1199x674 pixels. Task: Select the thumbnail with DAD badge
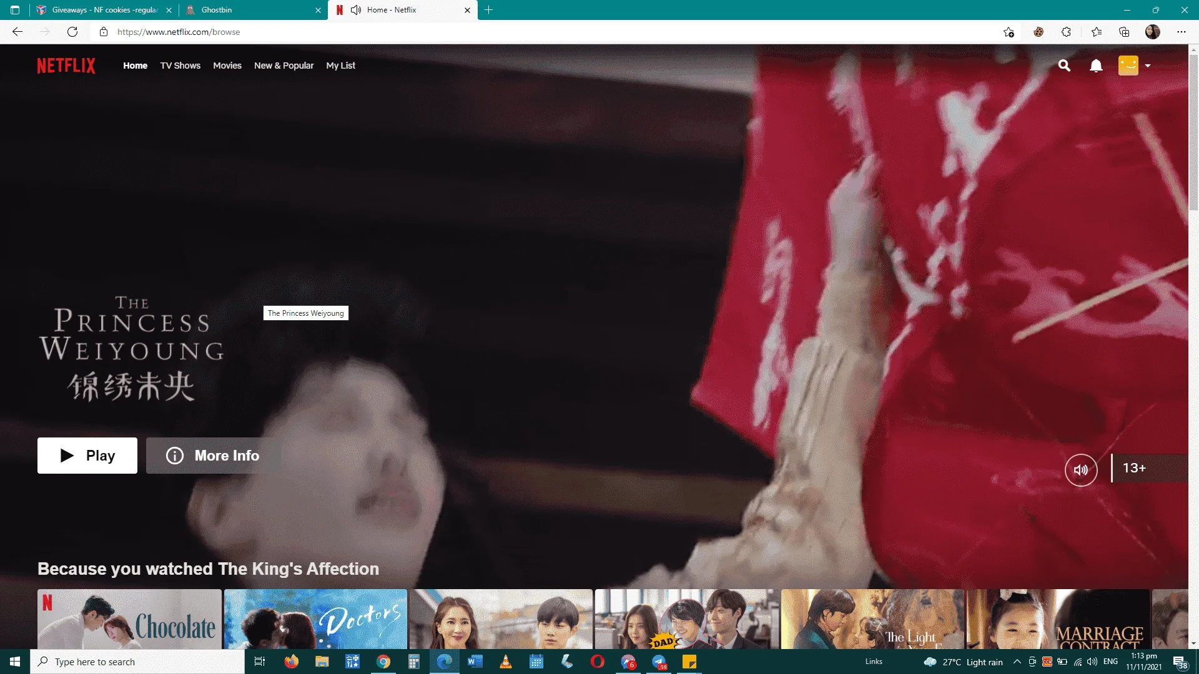[687, 619]
